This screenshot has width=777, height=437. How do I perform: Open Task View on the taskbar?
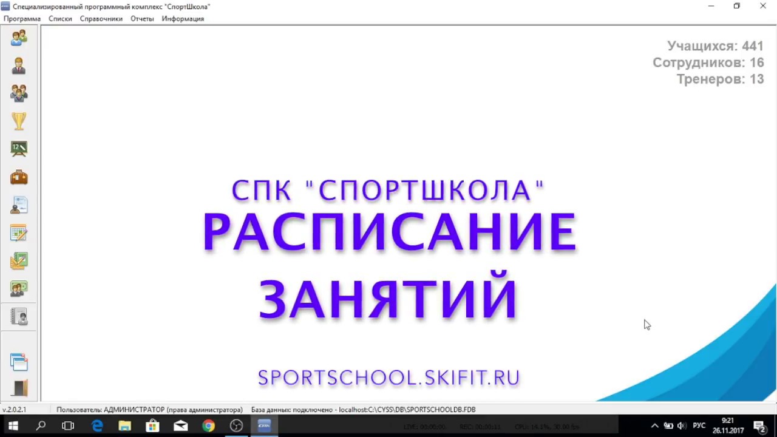(x=68, y=426)
